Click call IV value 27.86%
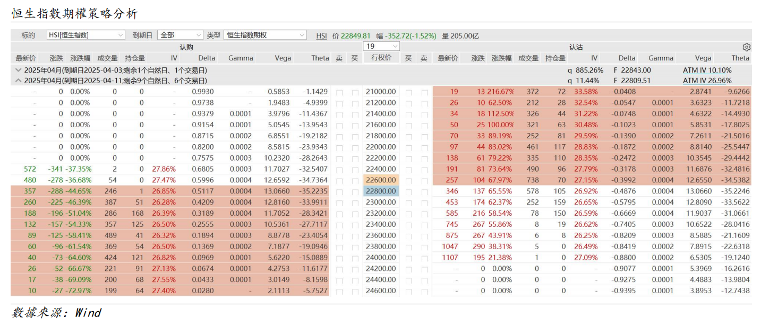 point(164,169)
